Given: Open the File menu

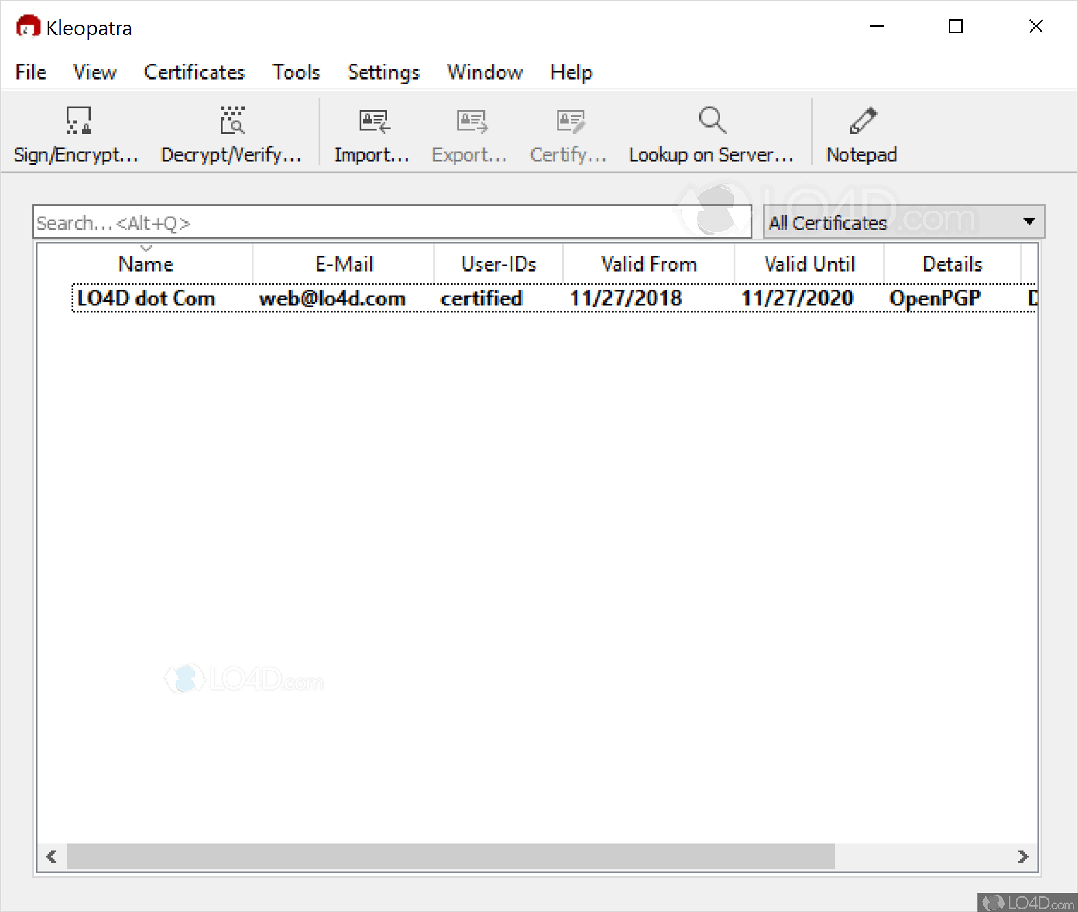Looking at the screenshot, I should pyautogui.click(x=31, y=72).
